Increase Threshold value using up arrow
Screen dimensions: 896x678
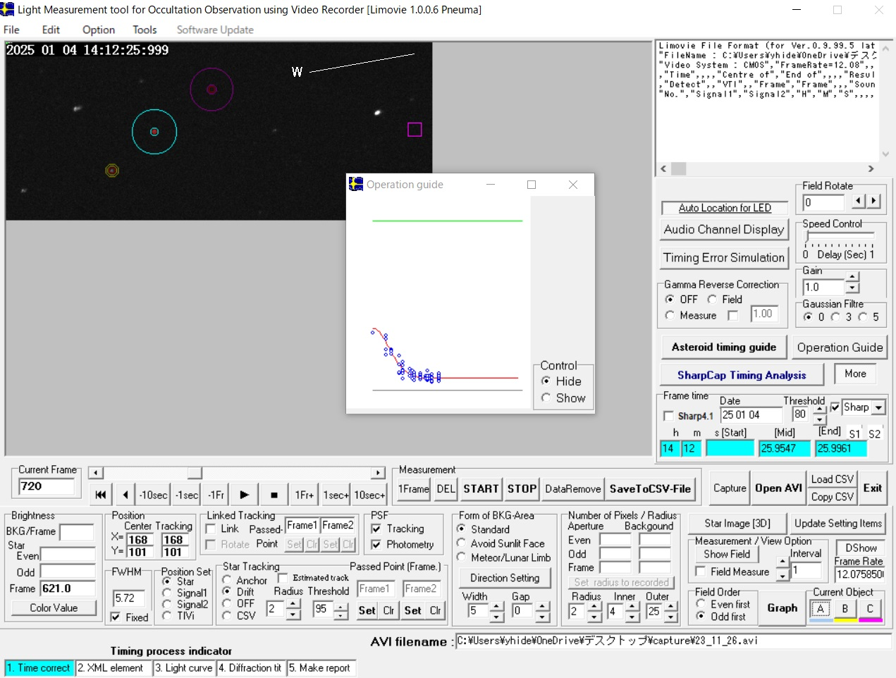click(x=819, y=409)
